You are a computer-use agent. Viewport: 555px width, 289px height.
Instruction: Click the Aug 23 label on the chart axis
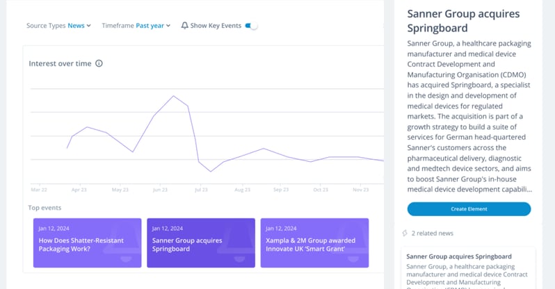pos(242,190)
